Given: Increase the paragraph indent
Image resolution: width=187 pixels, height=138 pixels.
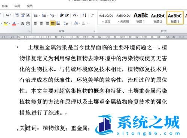Looking at the screenshot, I should (67, 15).
